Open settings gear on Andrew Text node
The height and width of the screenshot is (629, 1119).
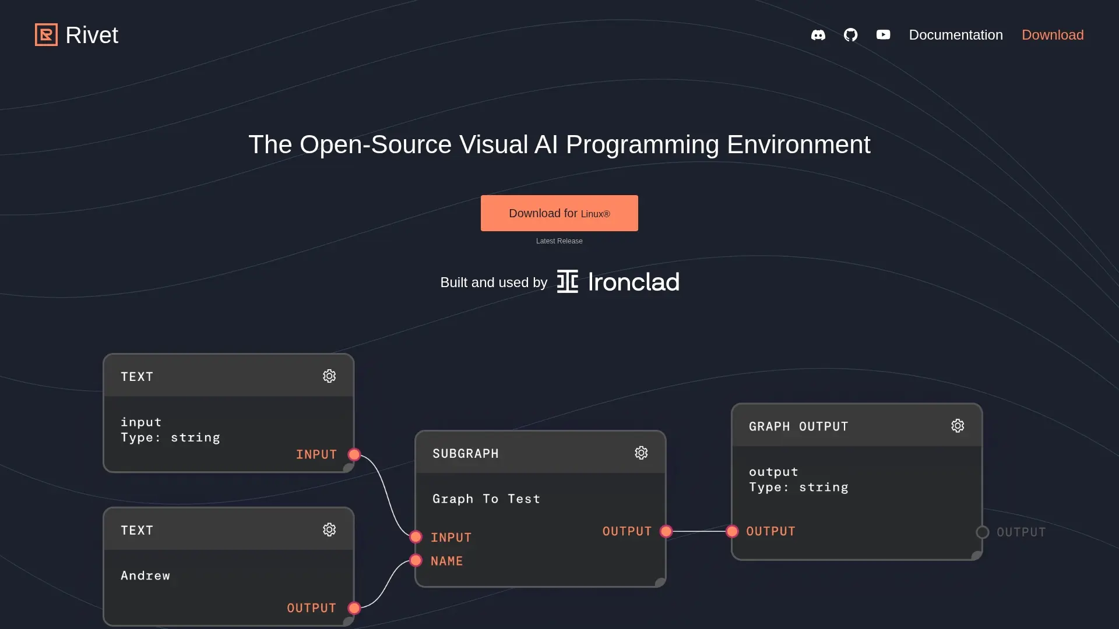(329, 530)
